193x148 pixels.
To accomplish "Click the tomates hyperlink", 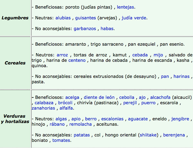I will click(61, 140).
